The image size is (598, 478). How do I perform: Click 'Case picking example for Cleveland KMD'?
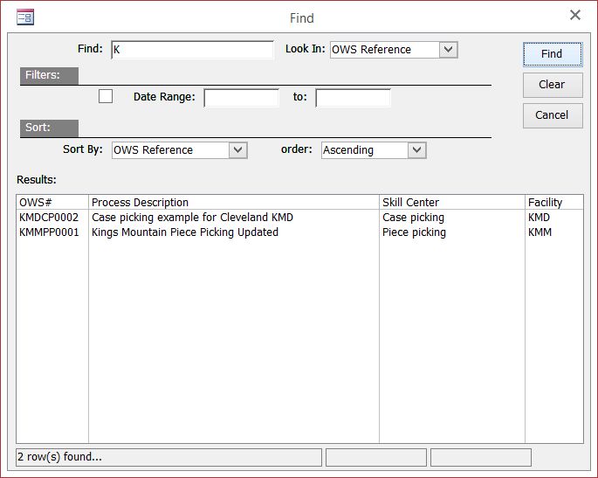pyautogui.click(x=192, y=218)
